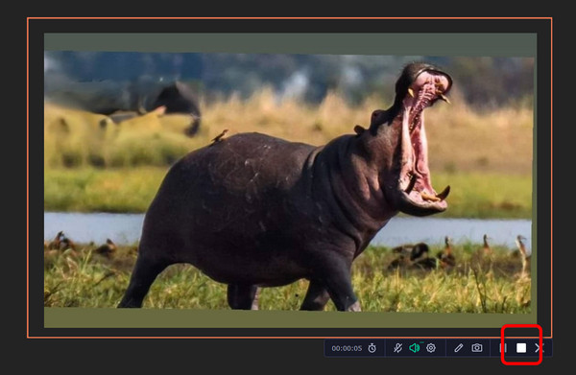576x375 pixels.
Task: Take a screenshot with the camera icon
Action: click(477, 347)
